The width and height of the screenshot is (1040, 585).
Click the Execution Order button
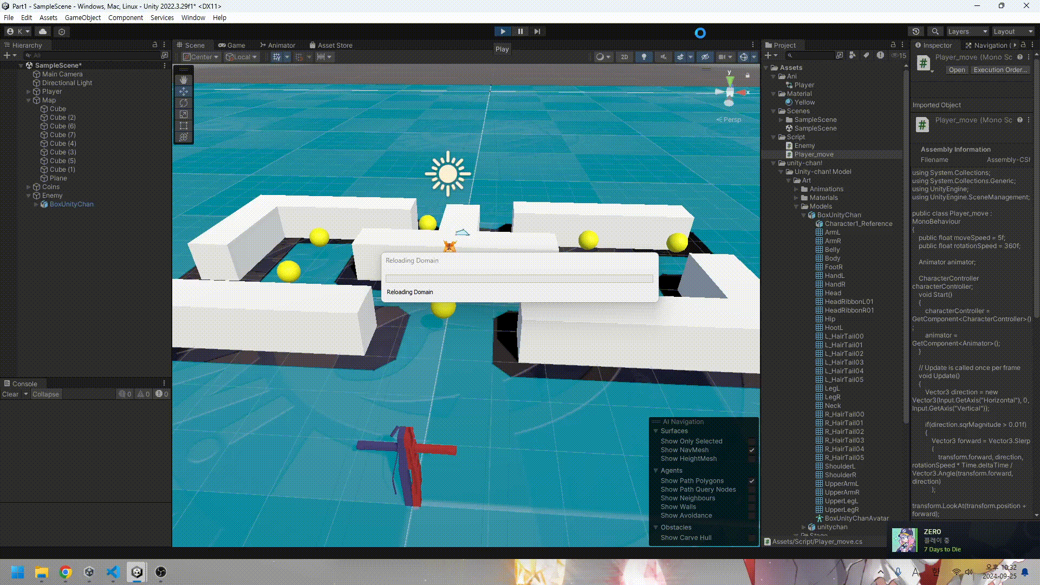[x=999, y=70]
